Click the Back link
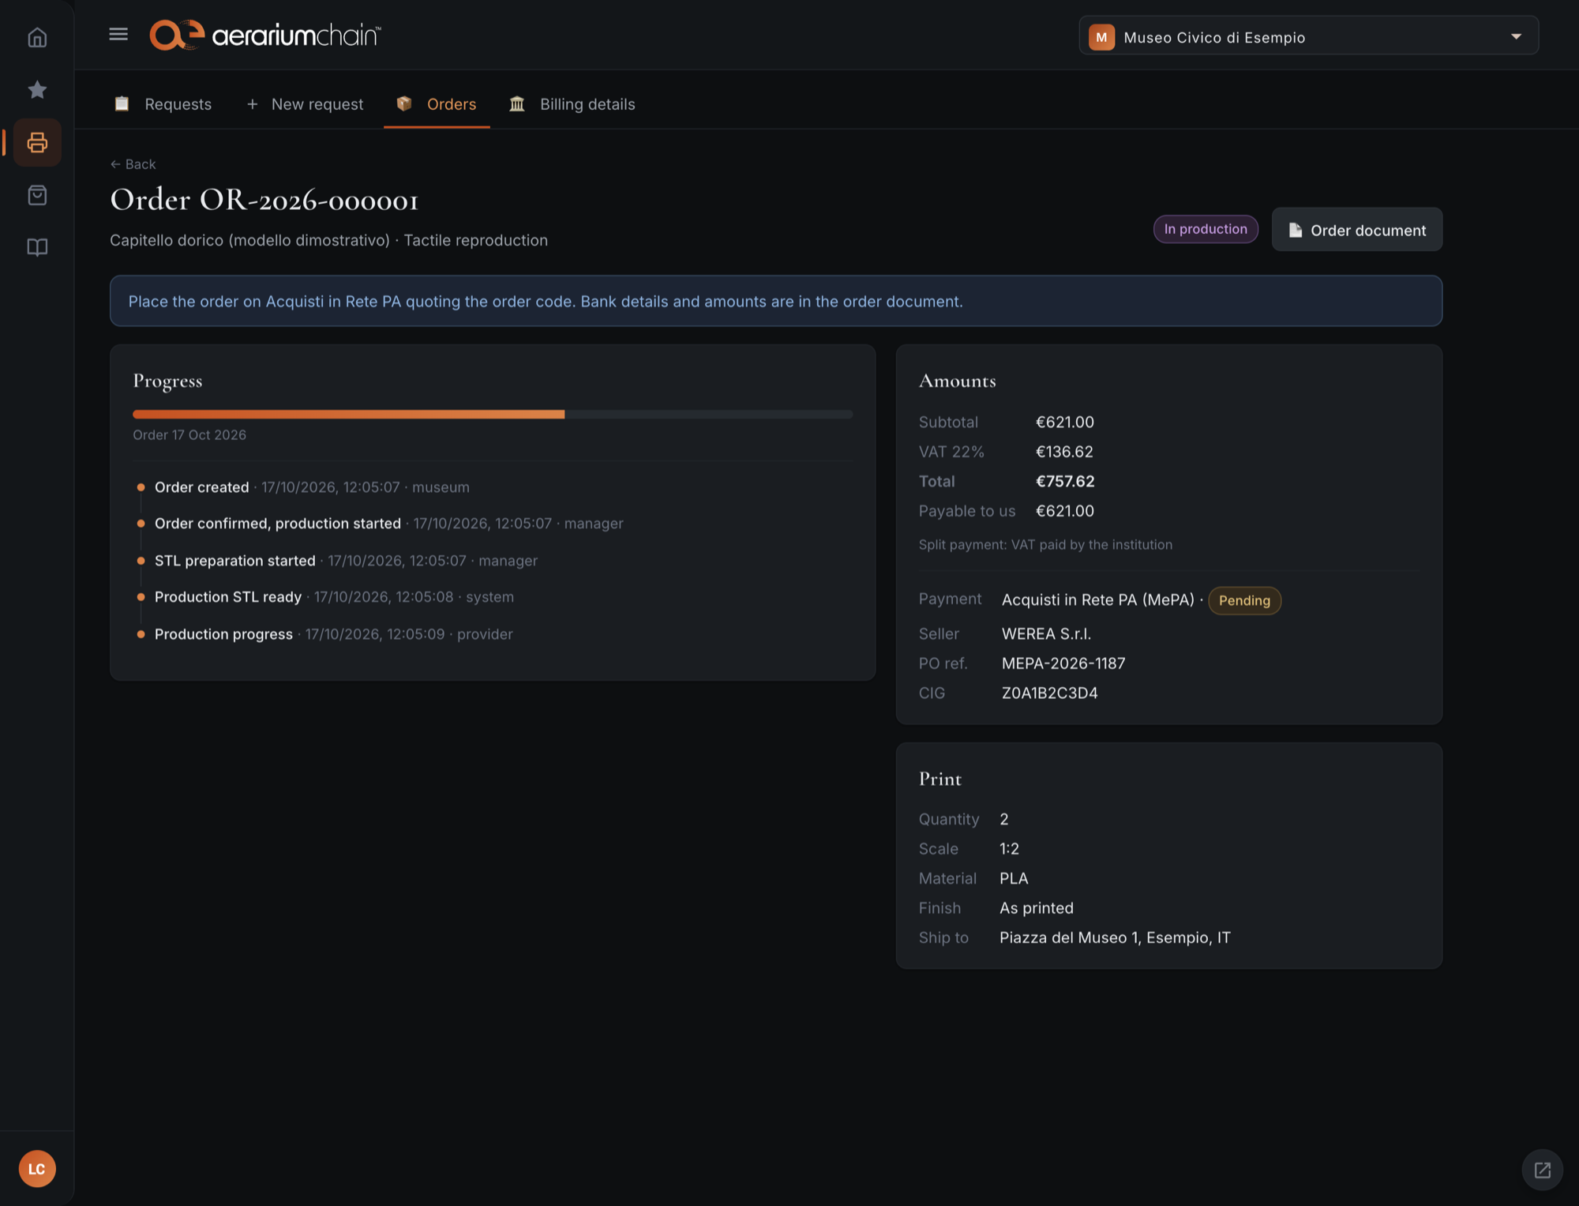The width and height of the screenshot is (1579, 1206). [133, 164]
